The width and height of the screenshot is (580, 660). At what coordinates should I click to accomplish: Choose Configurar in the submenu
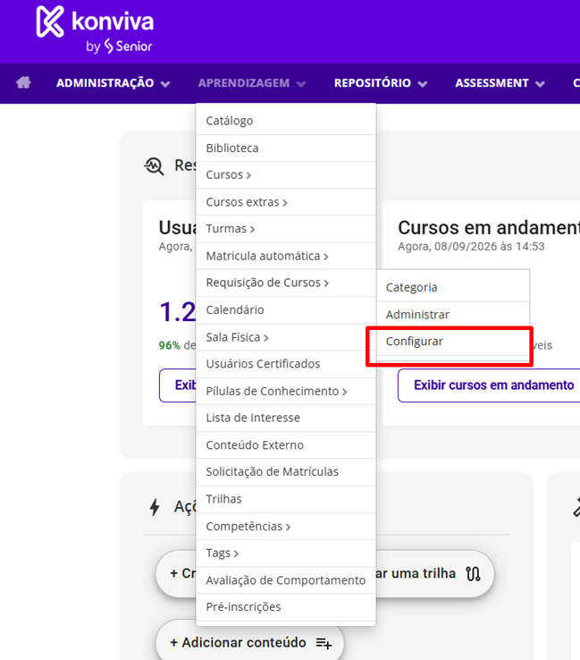[x=453, y=342]
